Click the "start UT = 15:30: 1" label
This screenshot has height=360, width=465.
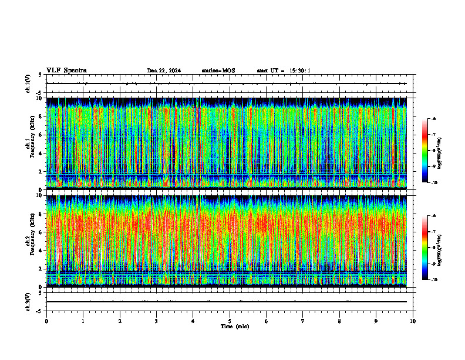(284, 71)
